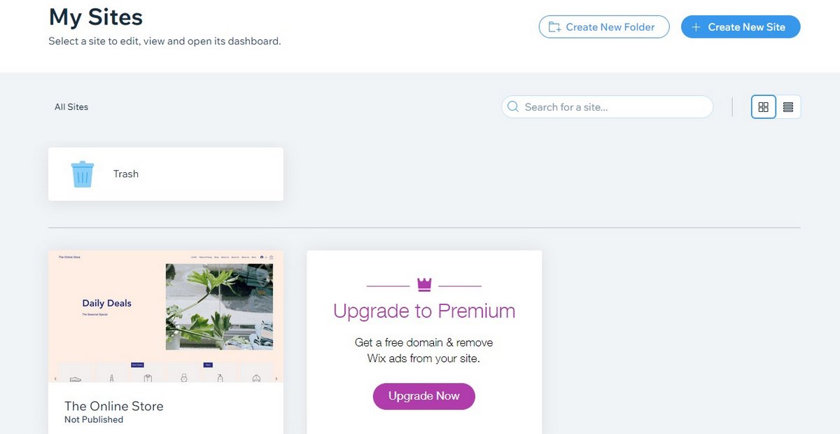Open The Online Store site title
The image size is (840, 434).
tap(114, 406)
